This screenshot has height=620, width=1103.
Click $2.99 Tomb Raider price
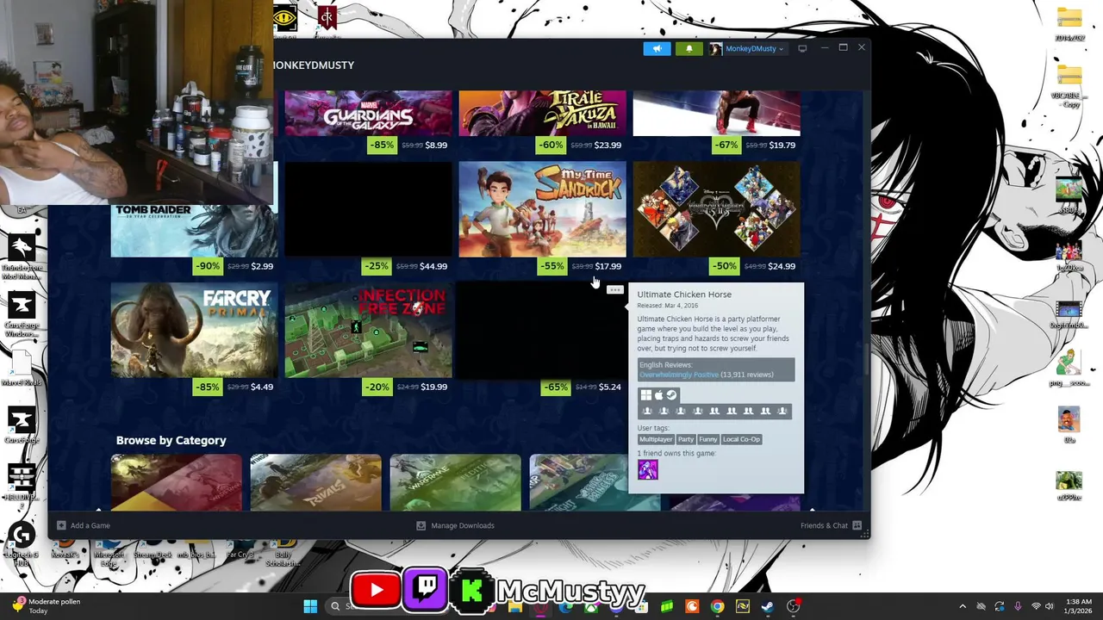262,266
